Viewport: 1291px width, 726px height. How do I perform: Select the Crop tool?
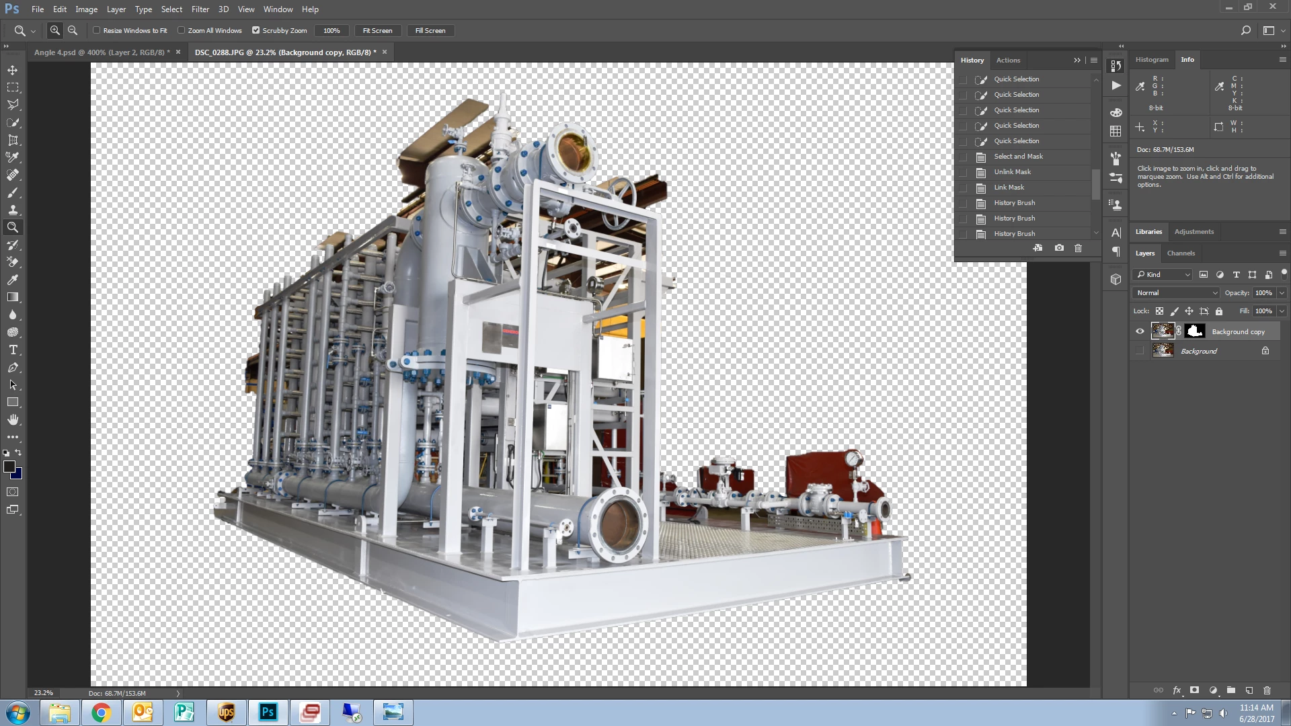pyautogui.click(x=13, y=140)
